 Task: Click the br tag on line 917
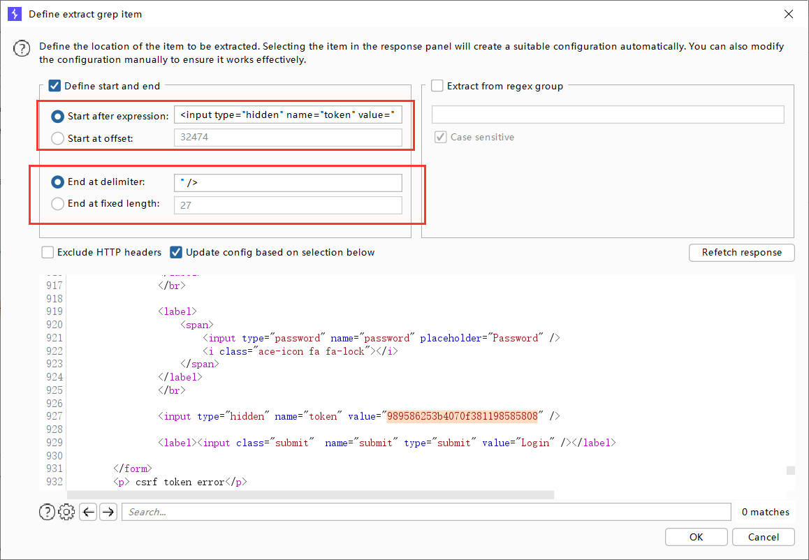click(x=172, y=285)
